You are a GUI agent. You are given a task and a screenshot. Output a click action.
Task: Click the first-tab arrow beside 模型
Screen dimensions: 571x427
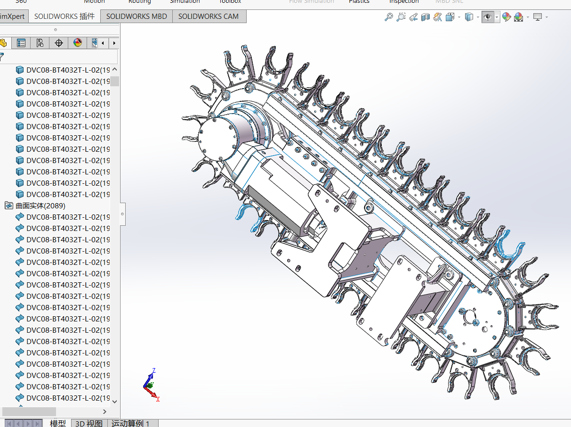point(10,423)
